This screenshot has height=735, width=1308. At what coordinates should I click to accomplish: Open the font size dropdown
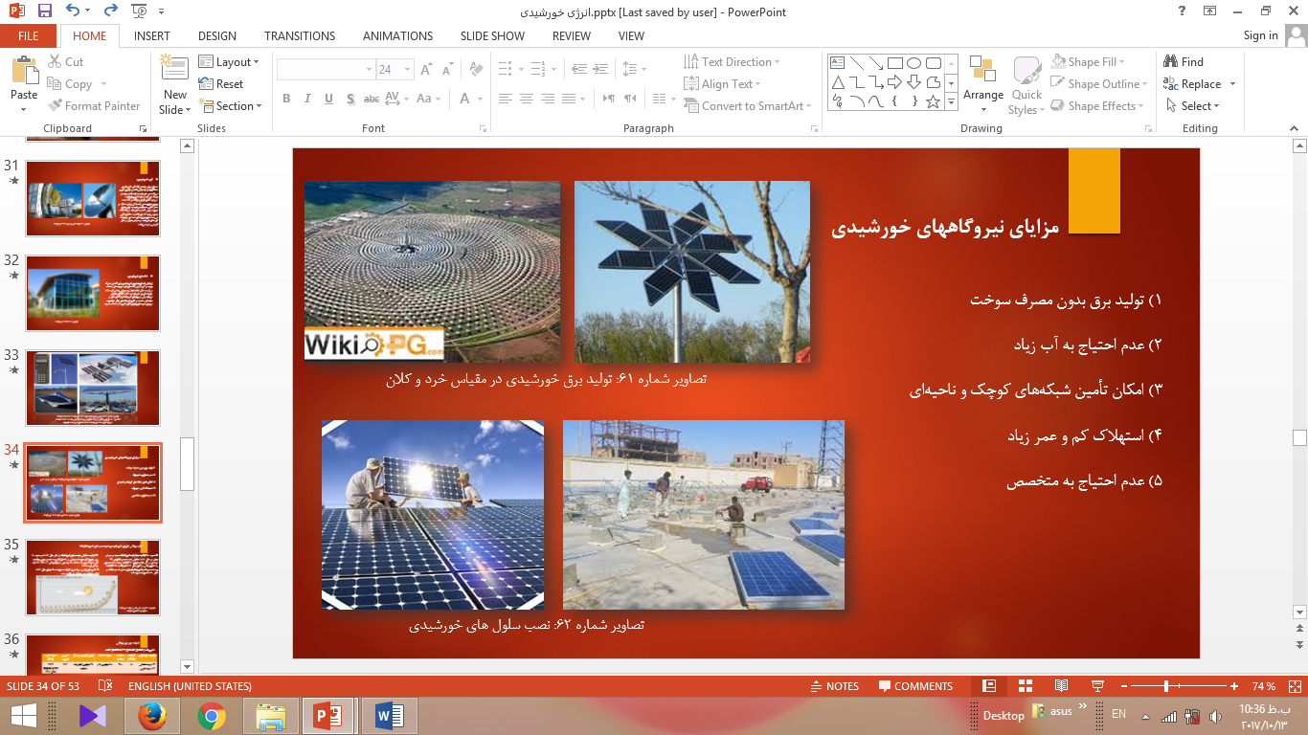tap(409, 70)
